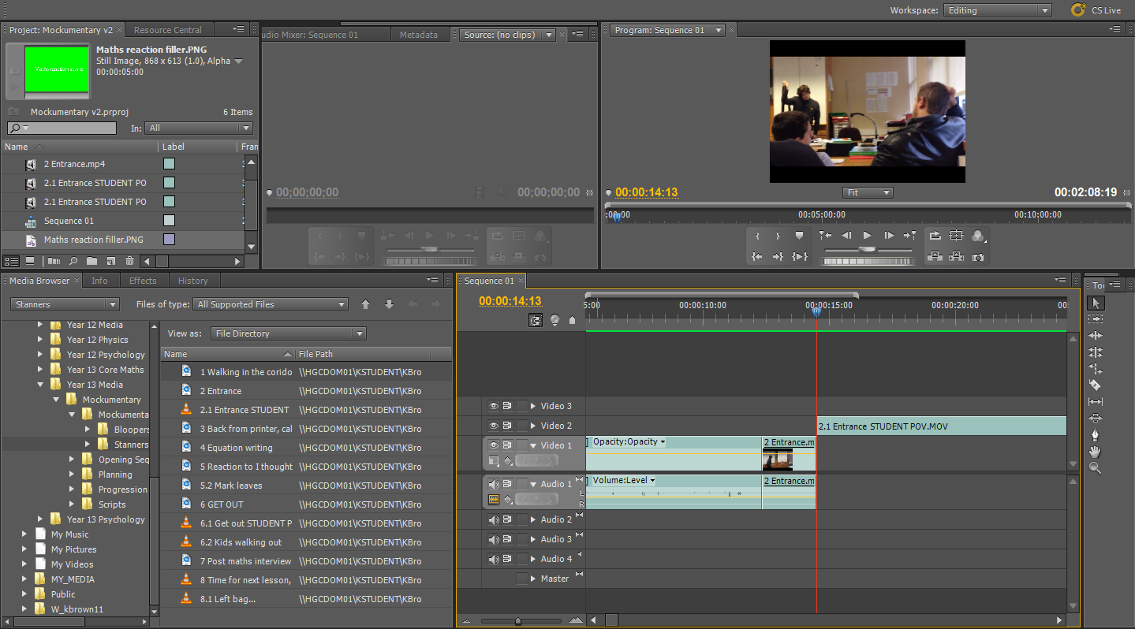Screen dimensions: 1135x629
Task: Switch to the Info tab
Action: (x=99, y=281)
